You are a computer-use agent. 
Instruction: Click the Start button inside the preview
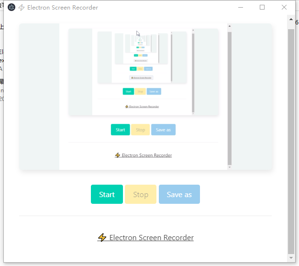pos(121,130)
